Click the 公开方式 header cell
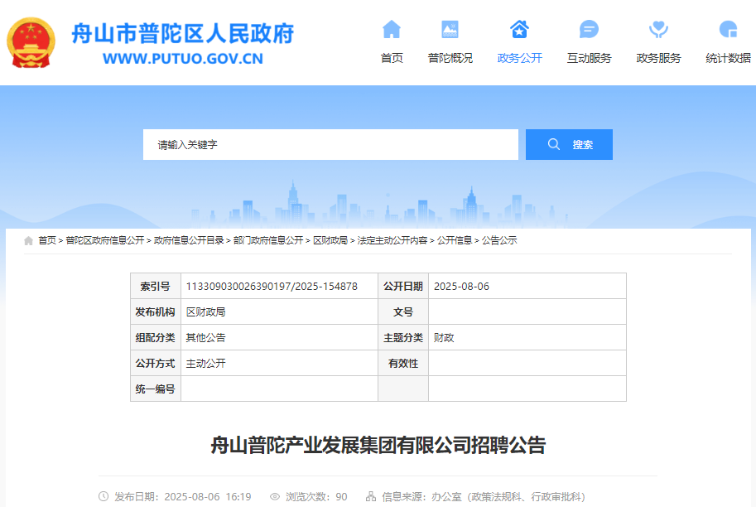 point(155,363)
